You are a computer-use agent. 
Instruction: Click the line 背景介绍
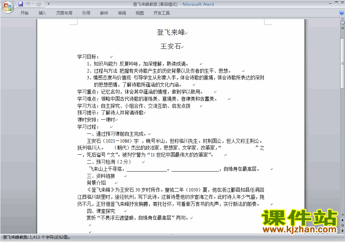click(96, 183)
